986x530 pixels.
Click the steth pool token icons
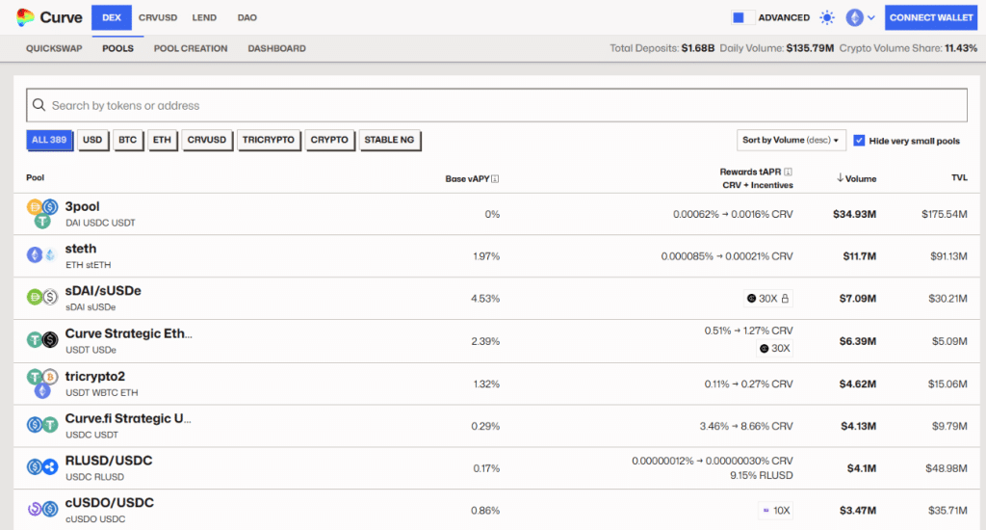[42, 255]
